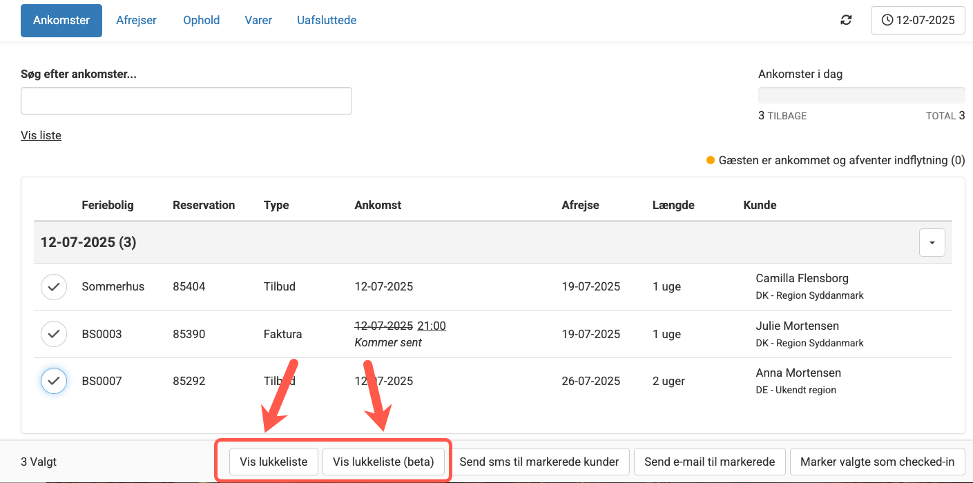
Task: Click the 'Kunde' column header
Action: [x=760, y=205]
